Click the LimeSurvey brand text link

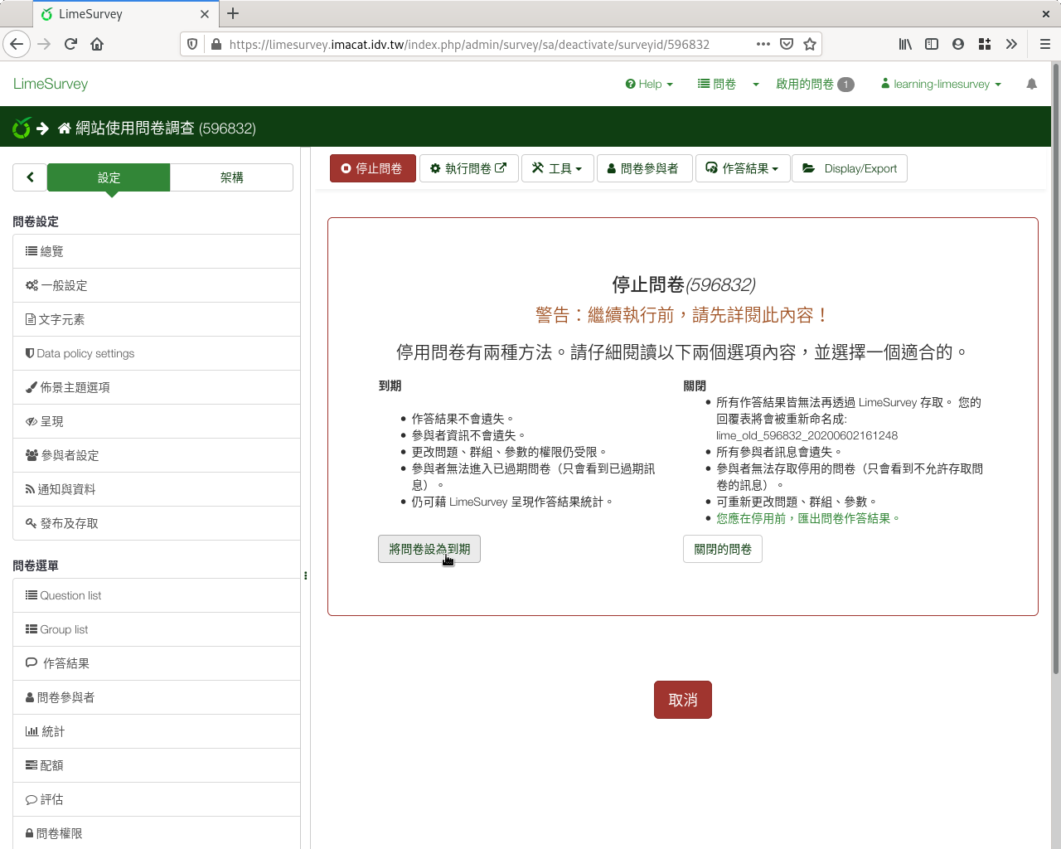(x=51, y=84)
